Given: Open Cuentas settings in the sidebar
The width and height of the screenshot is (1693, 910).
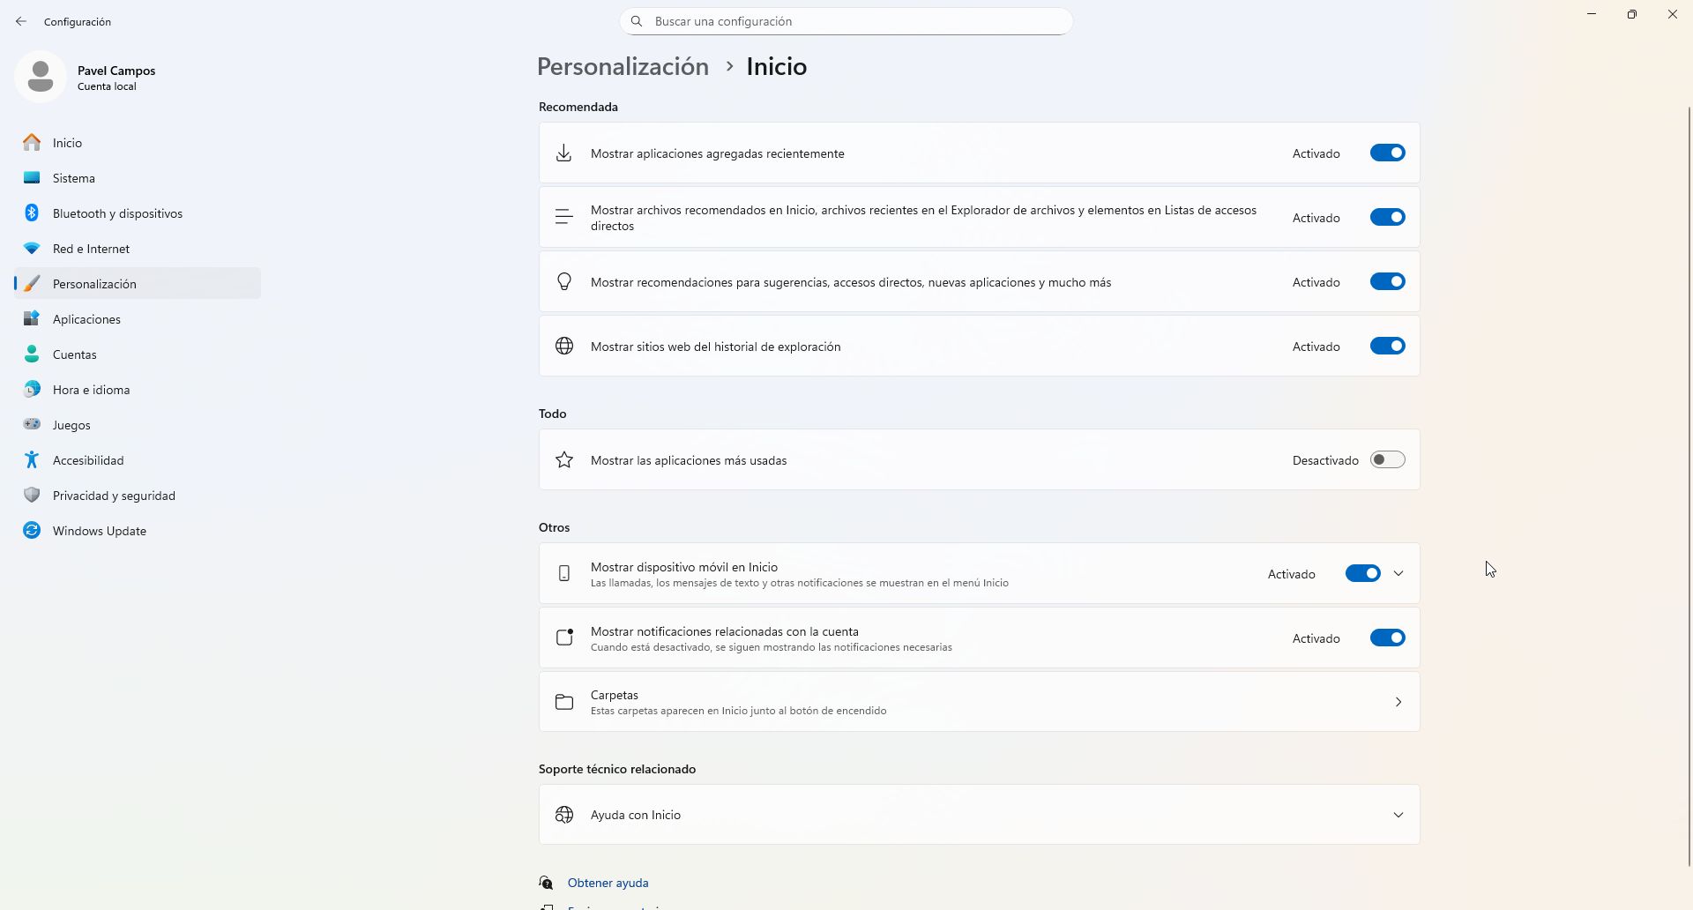Looking at the screenshot, I should pyautogui.click(x=138, y=354).
